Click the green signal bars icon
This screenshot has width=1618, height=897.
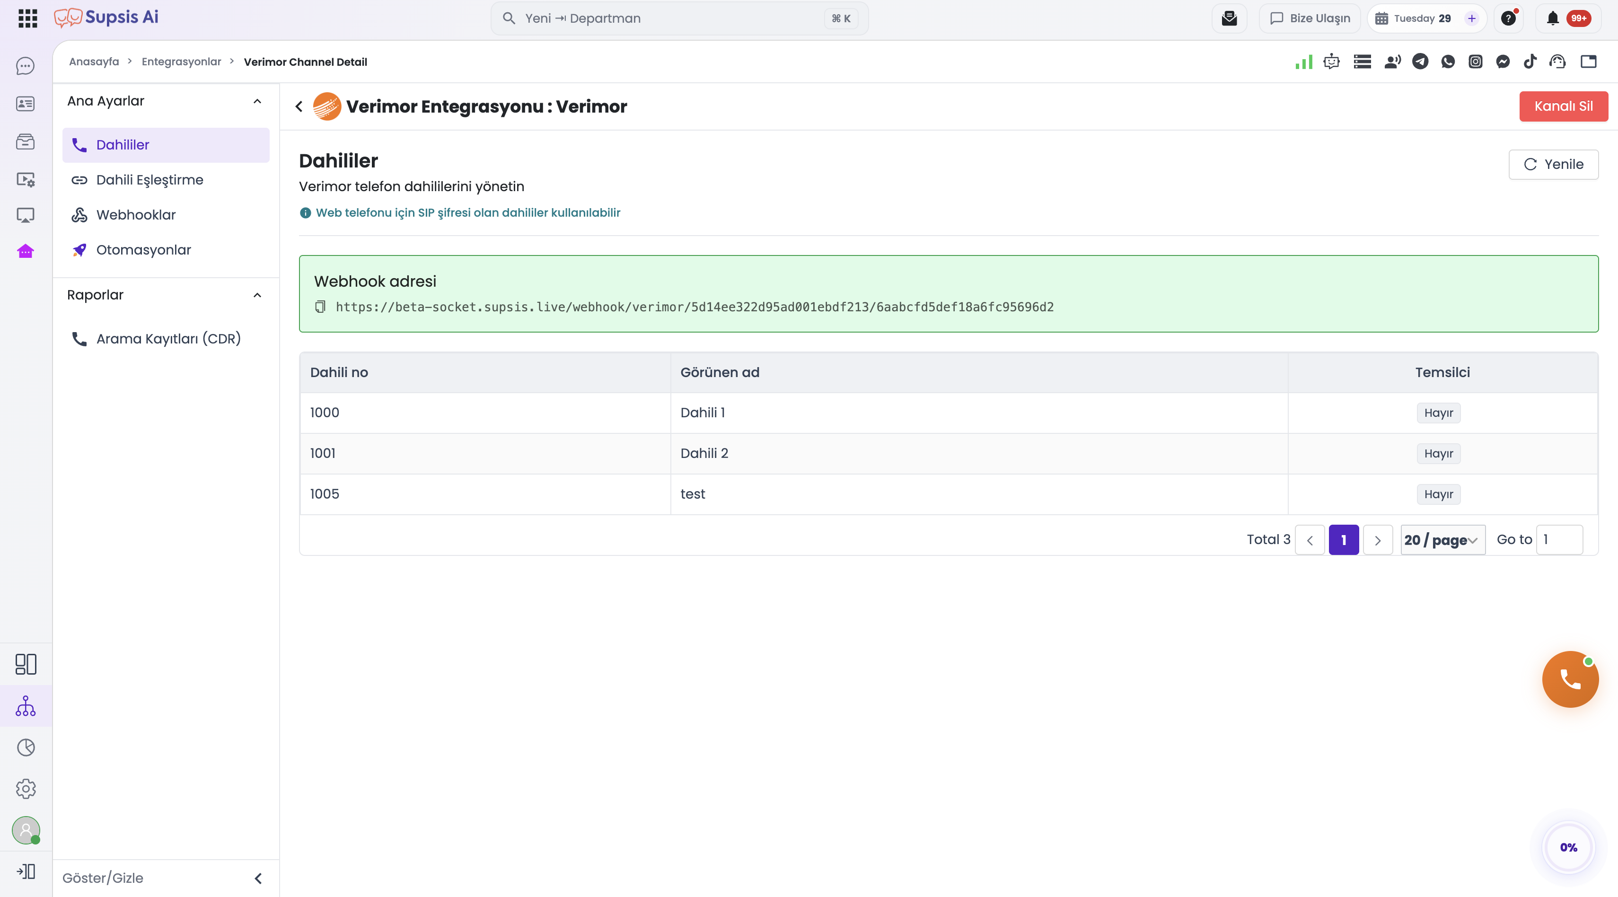[x=1304, y=62]
